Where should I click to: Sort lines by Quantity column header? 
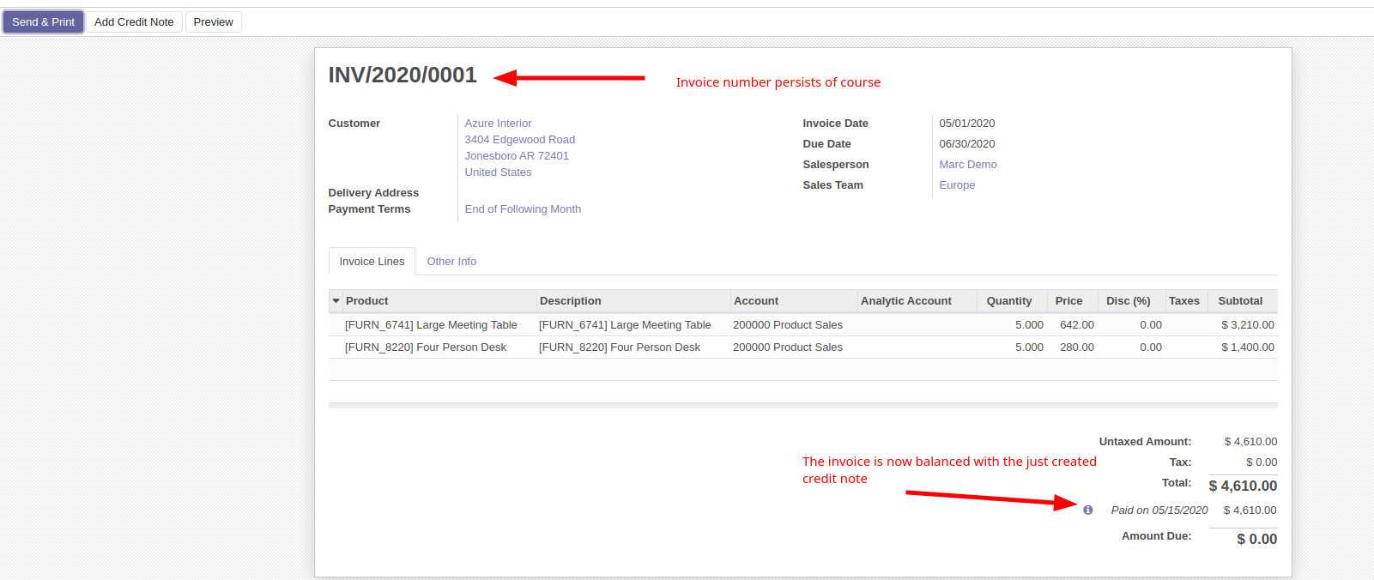click(x=1008, y=301)
